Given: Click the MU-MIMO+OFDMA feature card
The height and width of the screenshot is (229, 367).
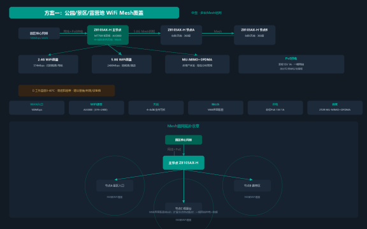Looking at the screenshot, I should [x=197, y=64].
